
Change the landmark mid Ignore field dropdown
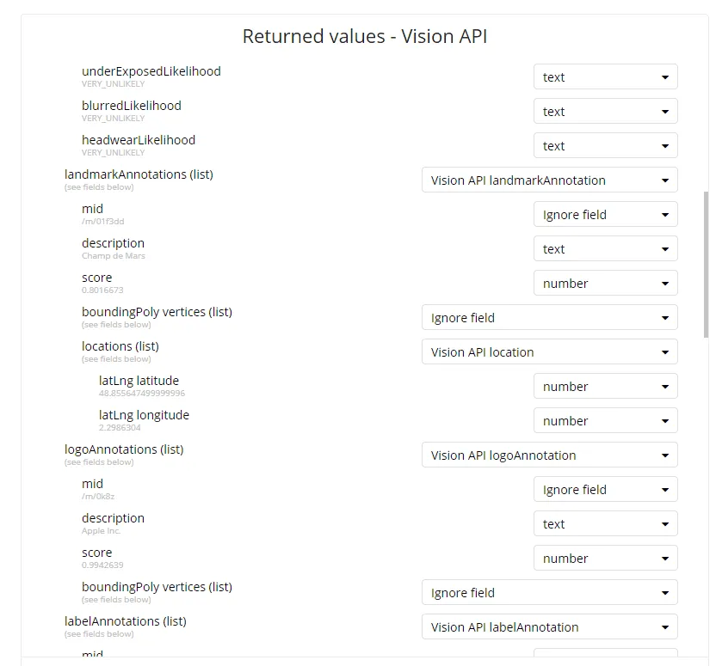pyautogui.click(x=605, y=215)
